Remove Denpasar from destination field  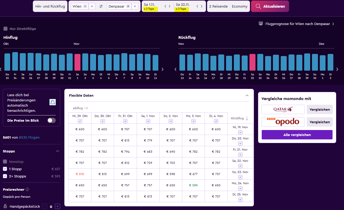pos(128,7)
